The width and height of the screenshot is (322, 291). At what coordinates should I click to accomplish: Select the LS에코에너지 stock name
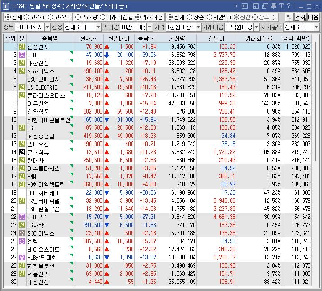tap(44, 79)
